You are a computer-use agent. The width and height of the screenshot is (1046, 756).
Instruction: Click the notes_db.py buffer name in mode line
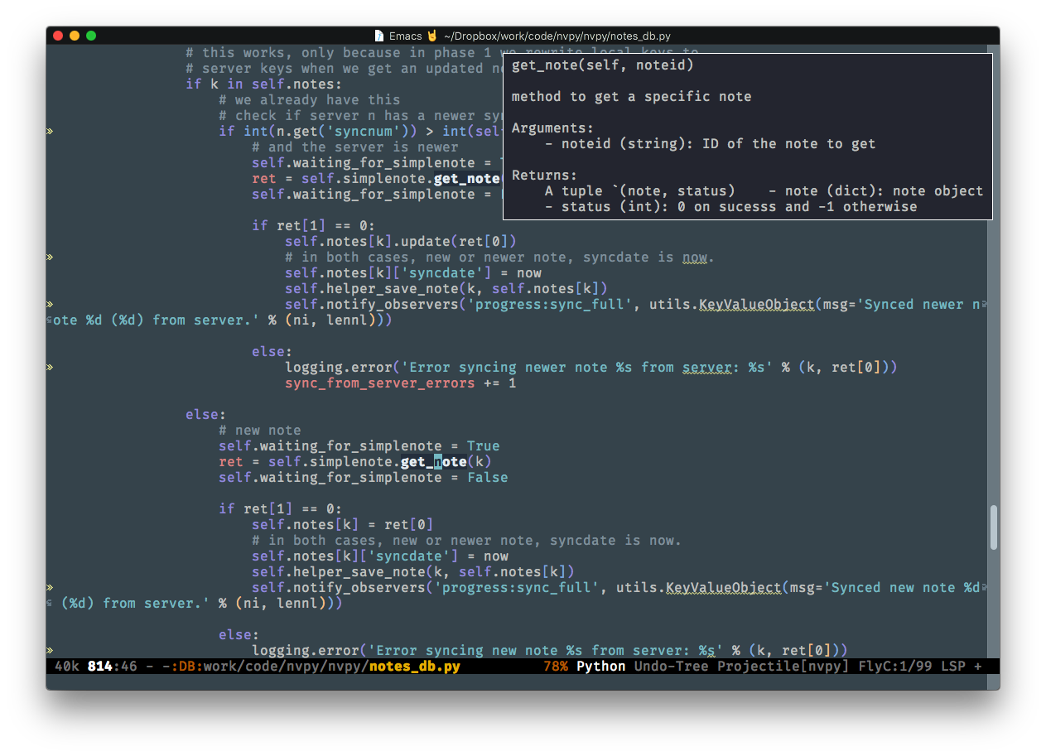pyautogui.click(x=414, y=666)
